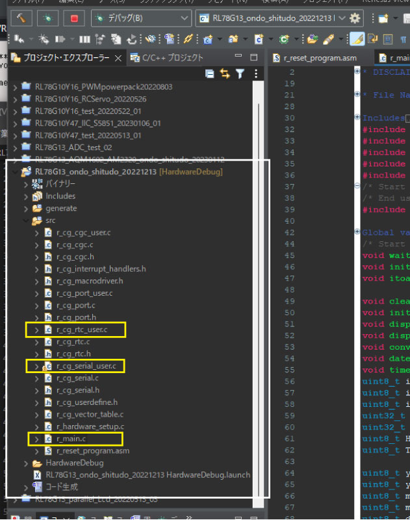The width and height of the screenshot is (410, 520).
Task: Select r_cg_serial_user.c file
Action: click(86, 366)
